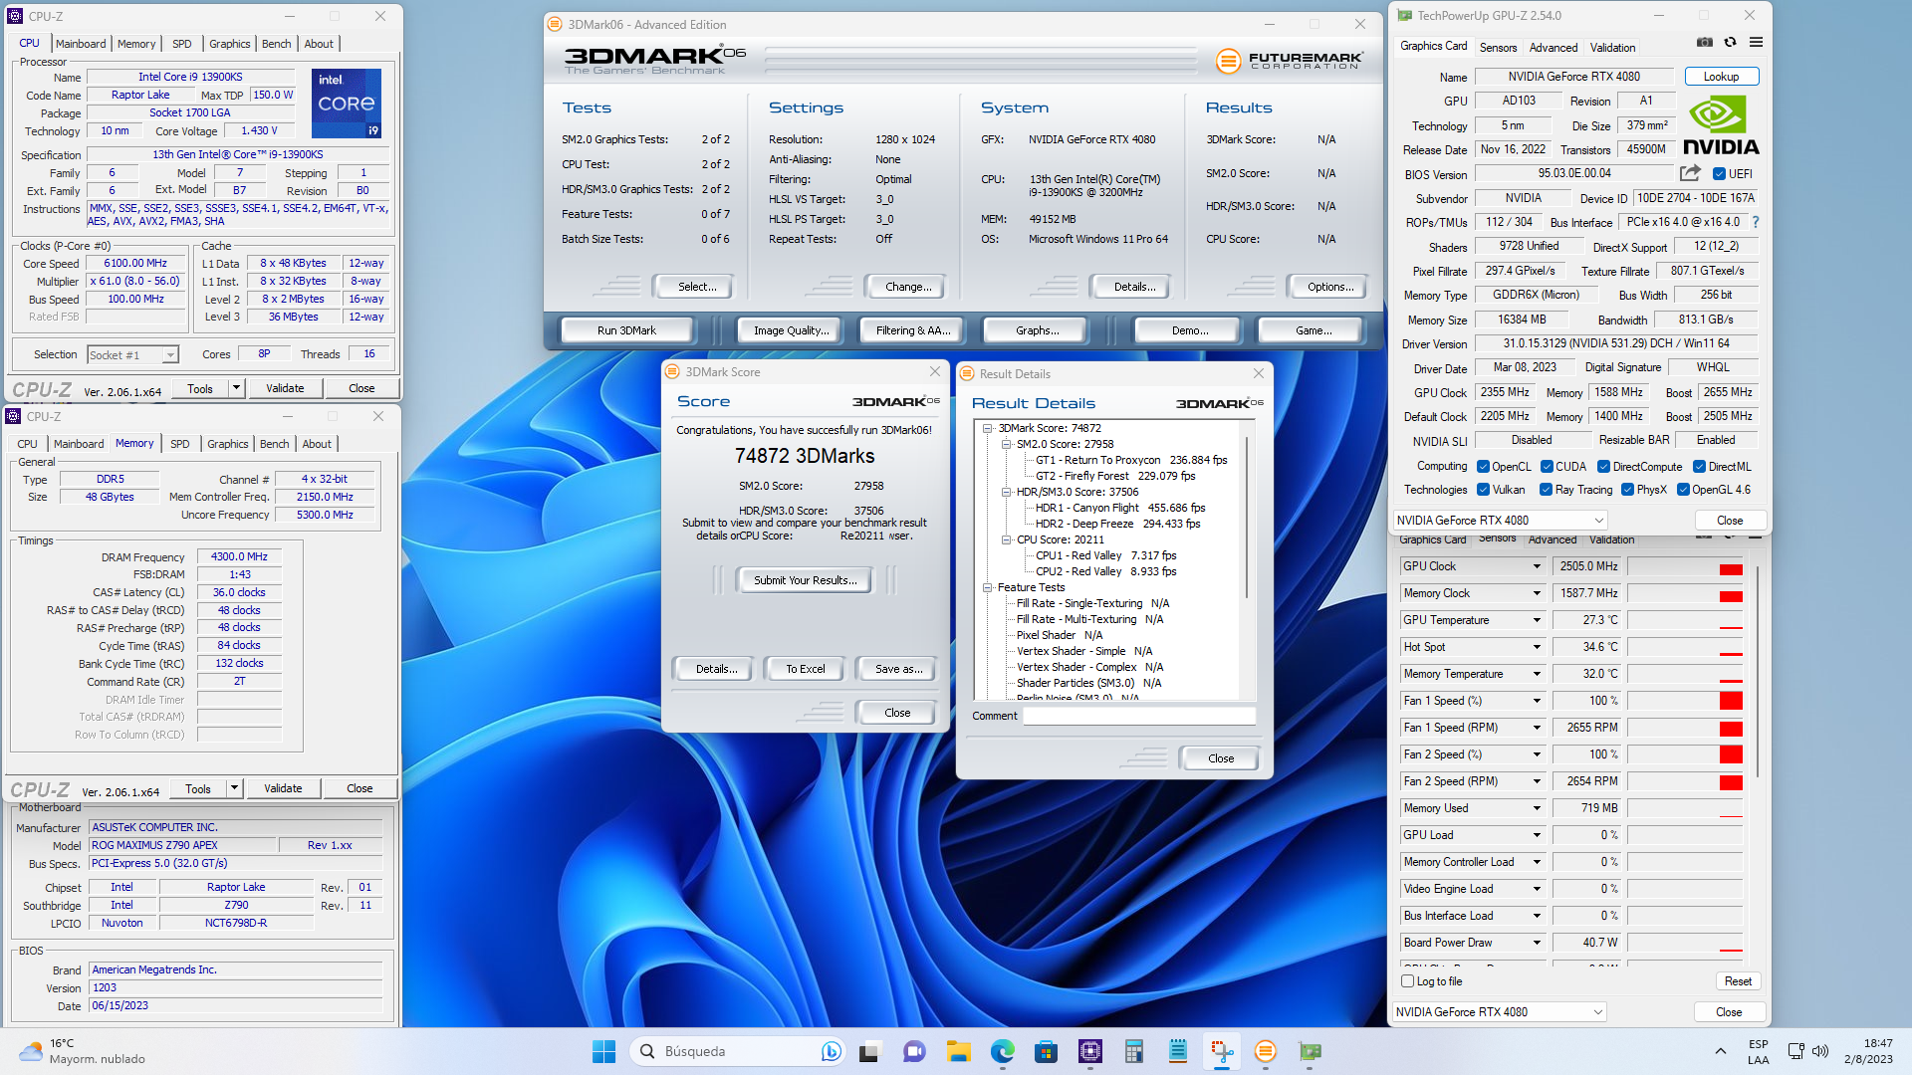Viewport: 1912px width, 1075px height.
Task: Switch to Sensors tab in top GPU-Z window
Action: tap(1498, 47)
